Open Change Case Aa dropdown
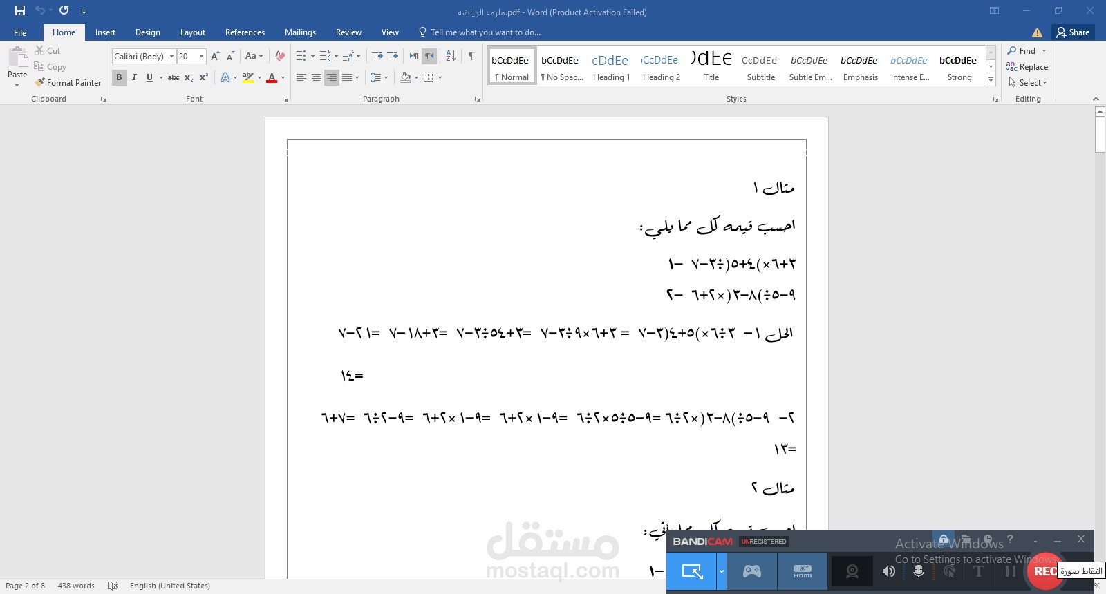The image size is (1106, 594). [x=254, y=56]
